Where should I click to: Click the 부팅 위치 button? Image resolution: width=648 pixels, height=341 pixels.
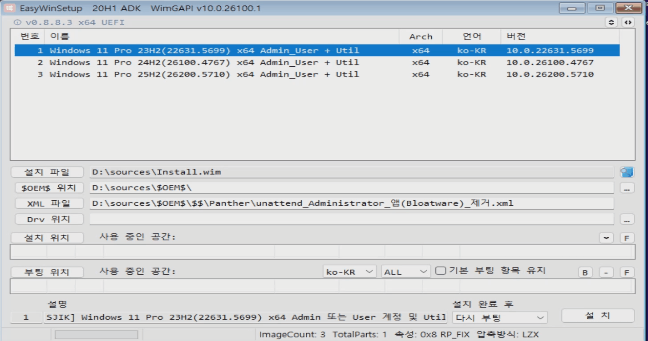click(47, 272)
